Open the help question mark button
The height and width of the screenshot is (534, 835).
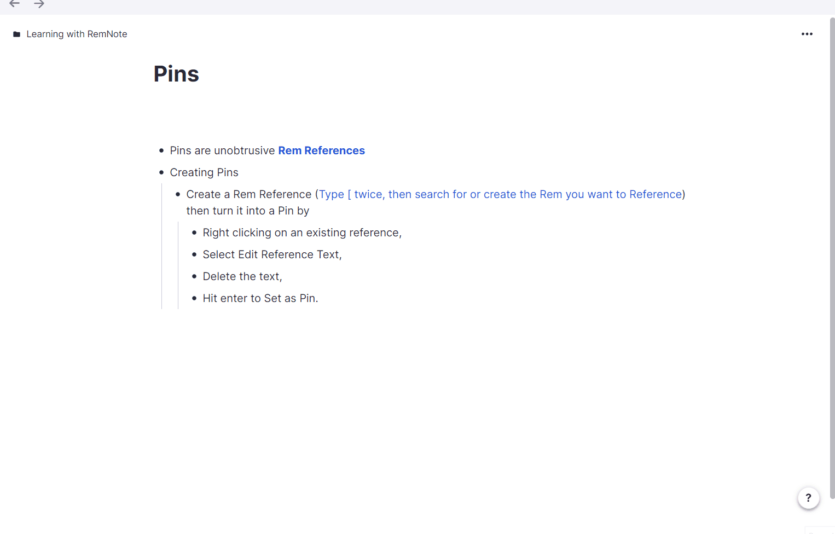pyautogui.click(x=808, y=498)
